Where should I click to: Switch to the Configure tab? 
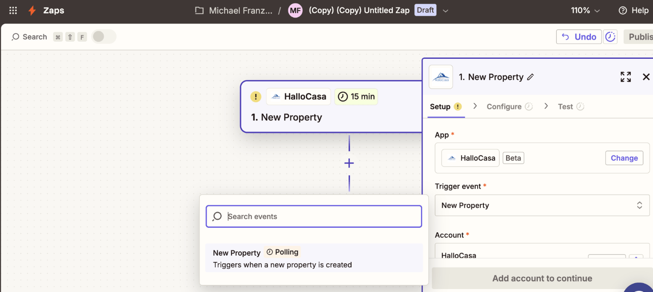click(509, 107)
